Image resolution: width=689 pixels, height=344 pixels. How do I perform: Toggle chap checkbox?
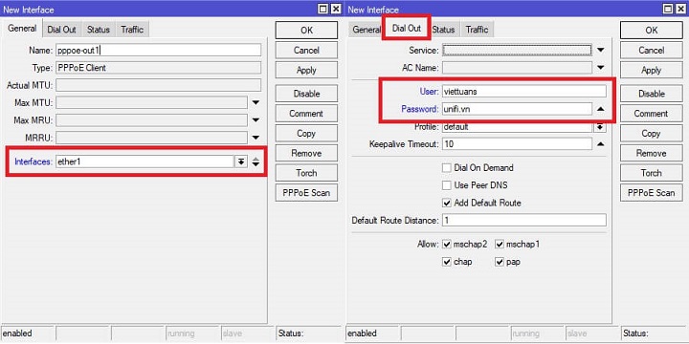click(447, 262)
